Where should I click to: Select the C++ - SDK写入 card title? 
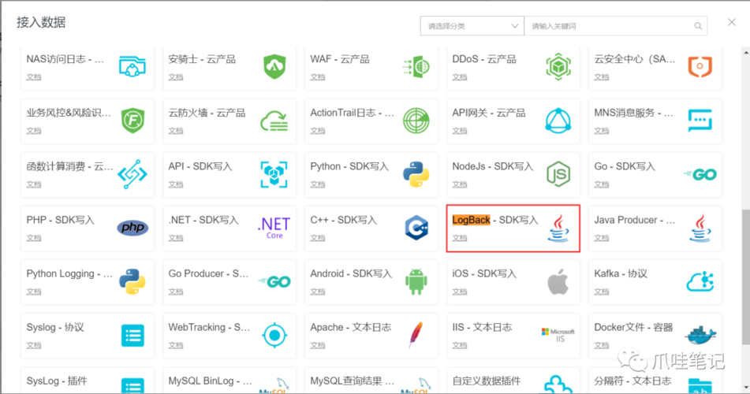point(343,220)
